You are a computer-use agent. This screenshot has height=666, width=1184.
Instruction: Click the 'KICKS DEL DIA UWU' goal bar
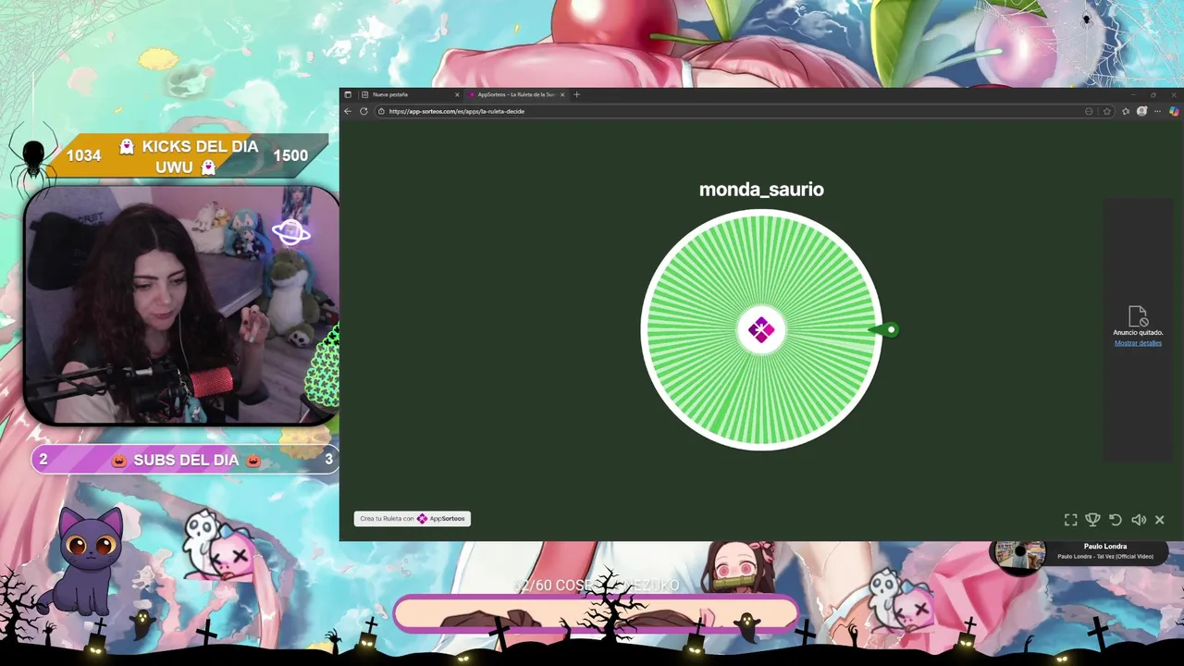pos(190,156)
